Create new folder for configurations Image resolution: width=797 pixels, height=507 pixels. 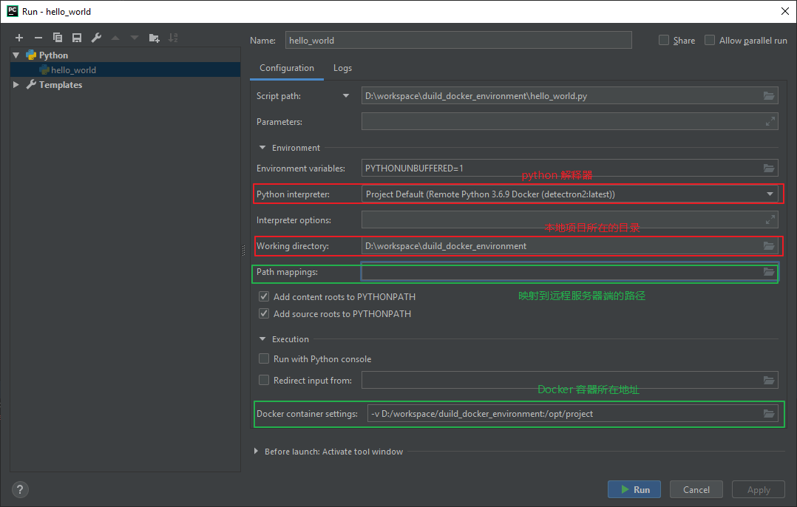[154, 38]
